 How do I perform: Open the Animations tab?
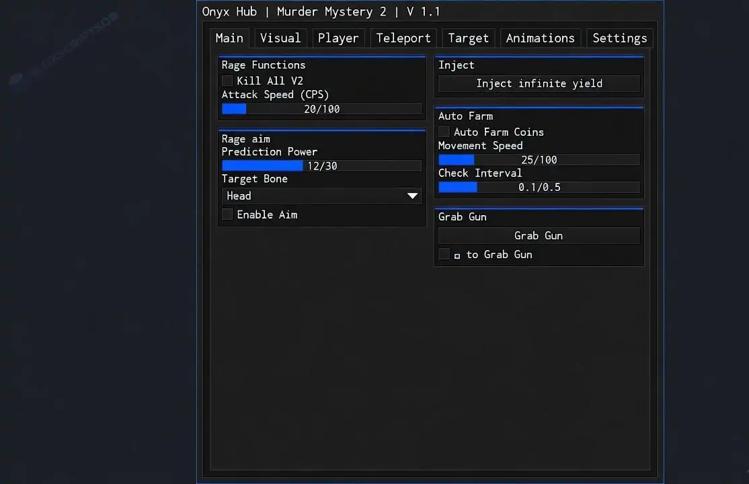point(541,38)
